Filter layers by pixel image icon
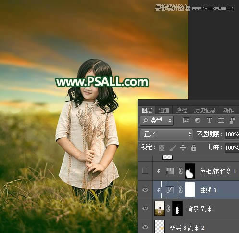 click(186, 120)
